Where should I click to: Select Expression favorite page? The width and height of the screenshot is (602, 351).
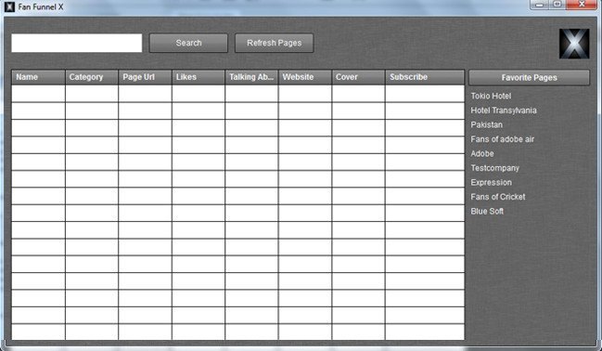[x=491, y=183]
